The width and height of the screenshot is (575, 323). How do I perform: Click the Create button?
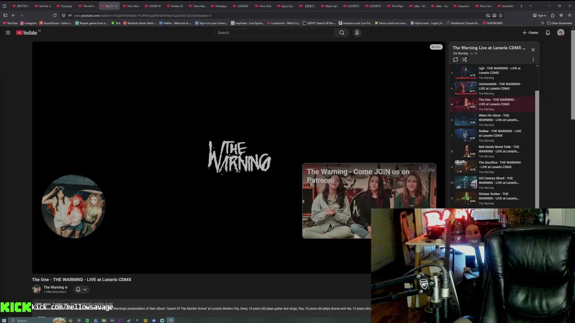click(x=530, y=32)
